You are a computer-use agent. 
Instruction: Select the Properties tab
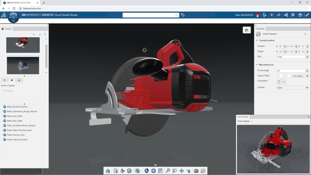pyautogui.click(x=260, y=29)
